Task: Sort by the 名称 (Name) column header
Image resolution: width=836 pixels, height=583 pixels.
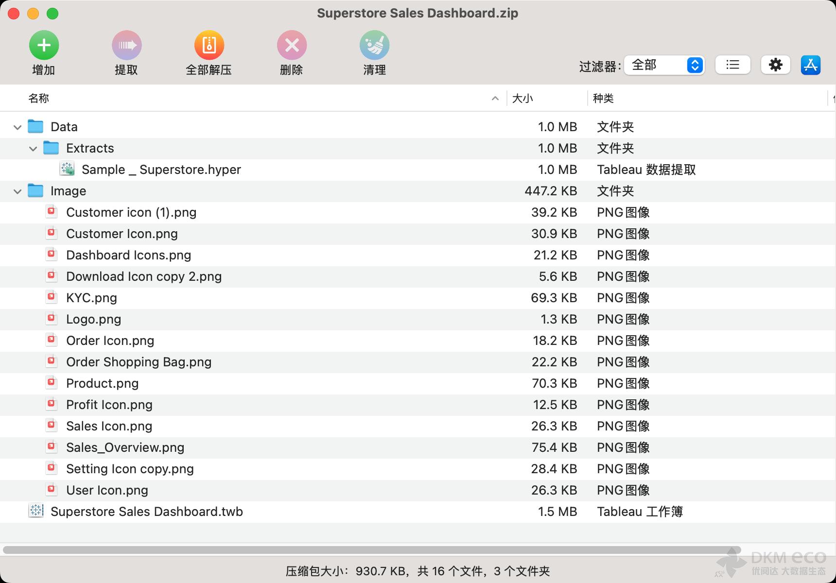Action: click(x=38, y=98)
